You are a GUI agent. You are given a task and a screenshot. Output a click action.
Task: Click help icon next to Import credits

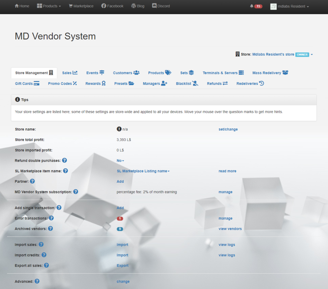(44, 255)
